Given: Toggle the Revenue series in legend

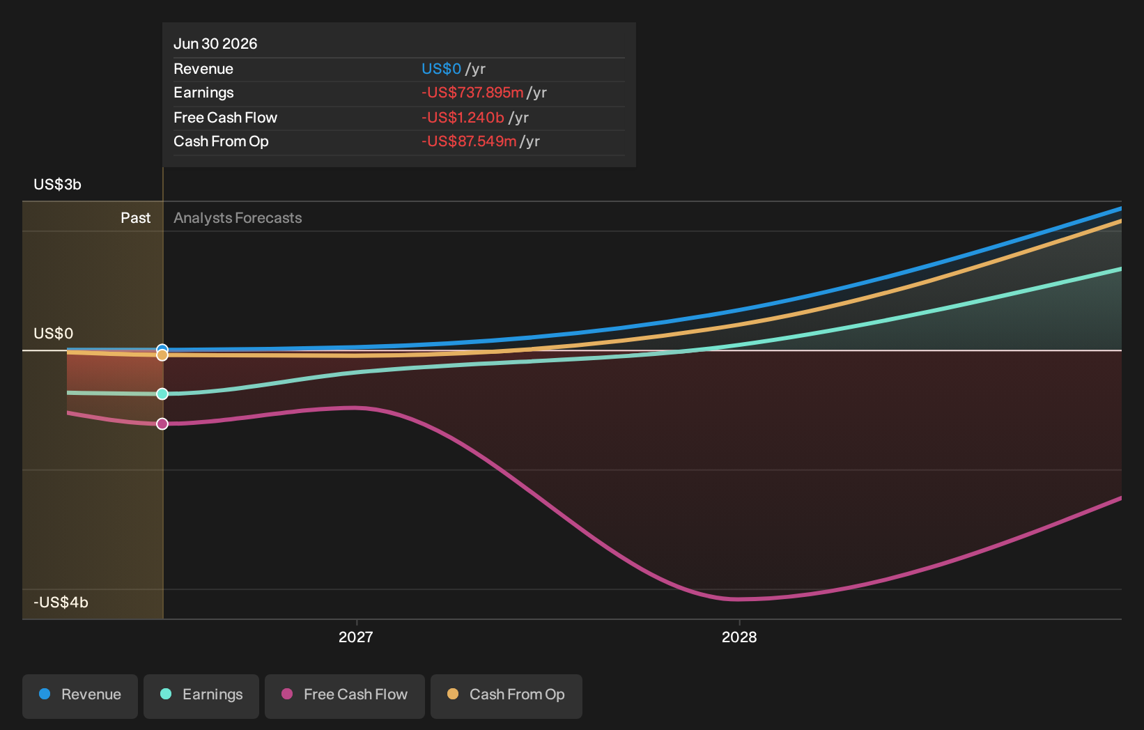Looking at the screenshot, I should 80,695.
